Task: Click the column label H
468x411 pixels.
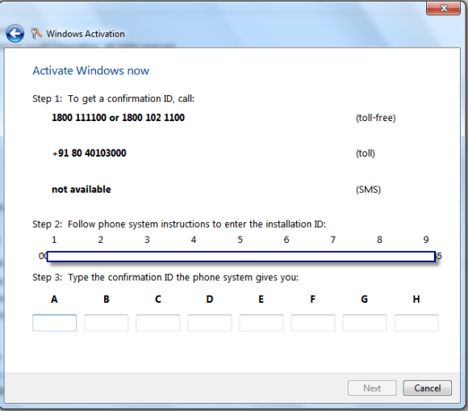Action: pos(416,299)
